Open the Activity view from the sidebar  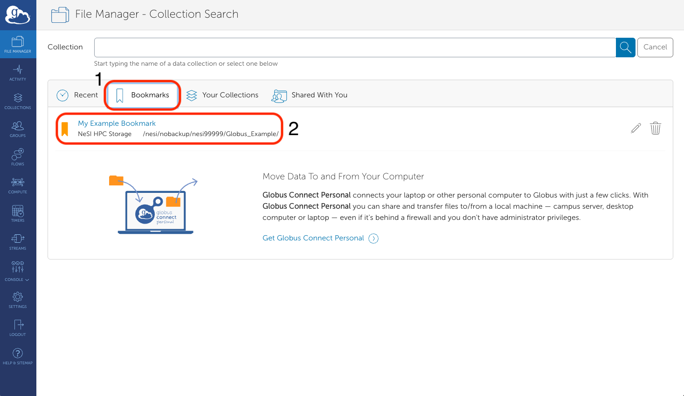(x=18, y=72)
